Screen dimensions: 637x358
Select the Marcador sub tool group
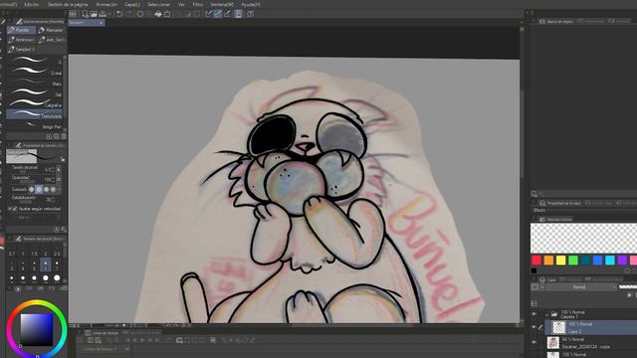[52, 30]
